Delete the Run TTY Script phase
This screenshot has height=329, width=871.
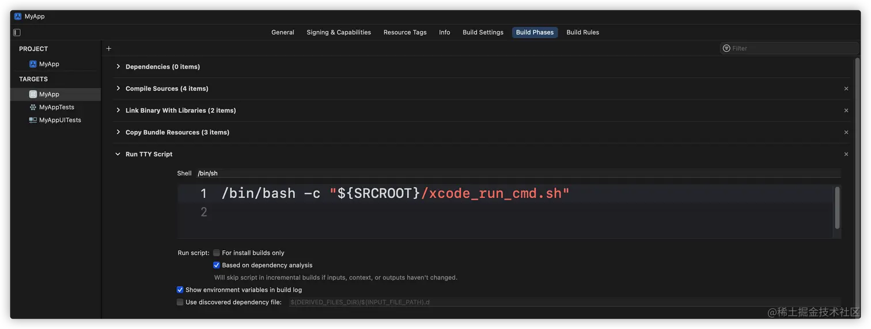pyautogui.click(x=846, y=154)
